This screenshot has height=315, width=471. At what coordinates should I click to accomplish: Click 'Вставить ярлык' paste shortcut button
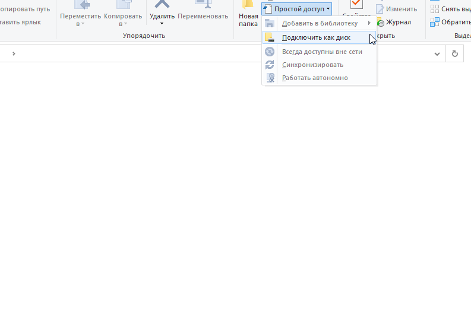click(20, 22)
